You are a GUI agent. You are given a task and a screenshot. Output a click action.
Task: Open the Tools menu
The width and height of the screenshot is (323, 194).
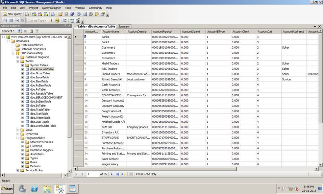68,8
